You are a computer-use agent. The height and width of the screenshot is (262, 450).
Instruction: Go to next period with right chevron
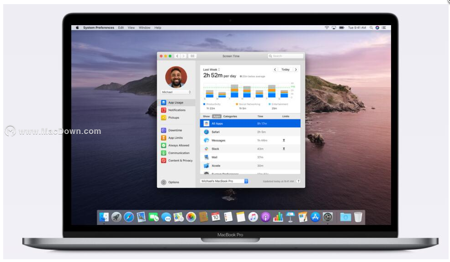[296, 70]
